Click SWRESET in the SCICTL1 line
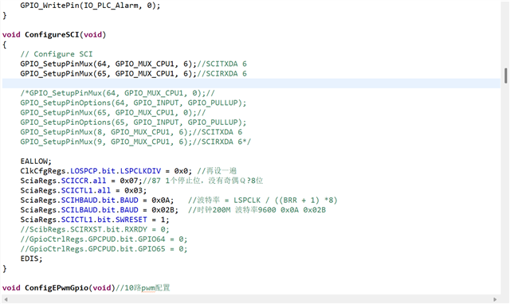The height and width of the screenshot is (304, 510). [x=131, y=220]
